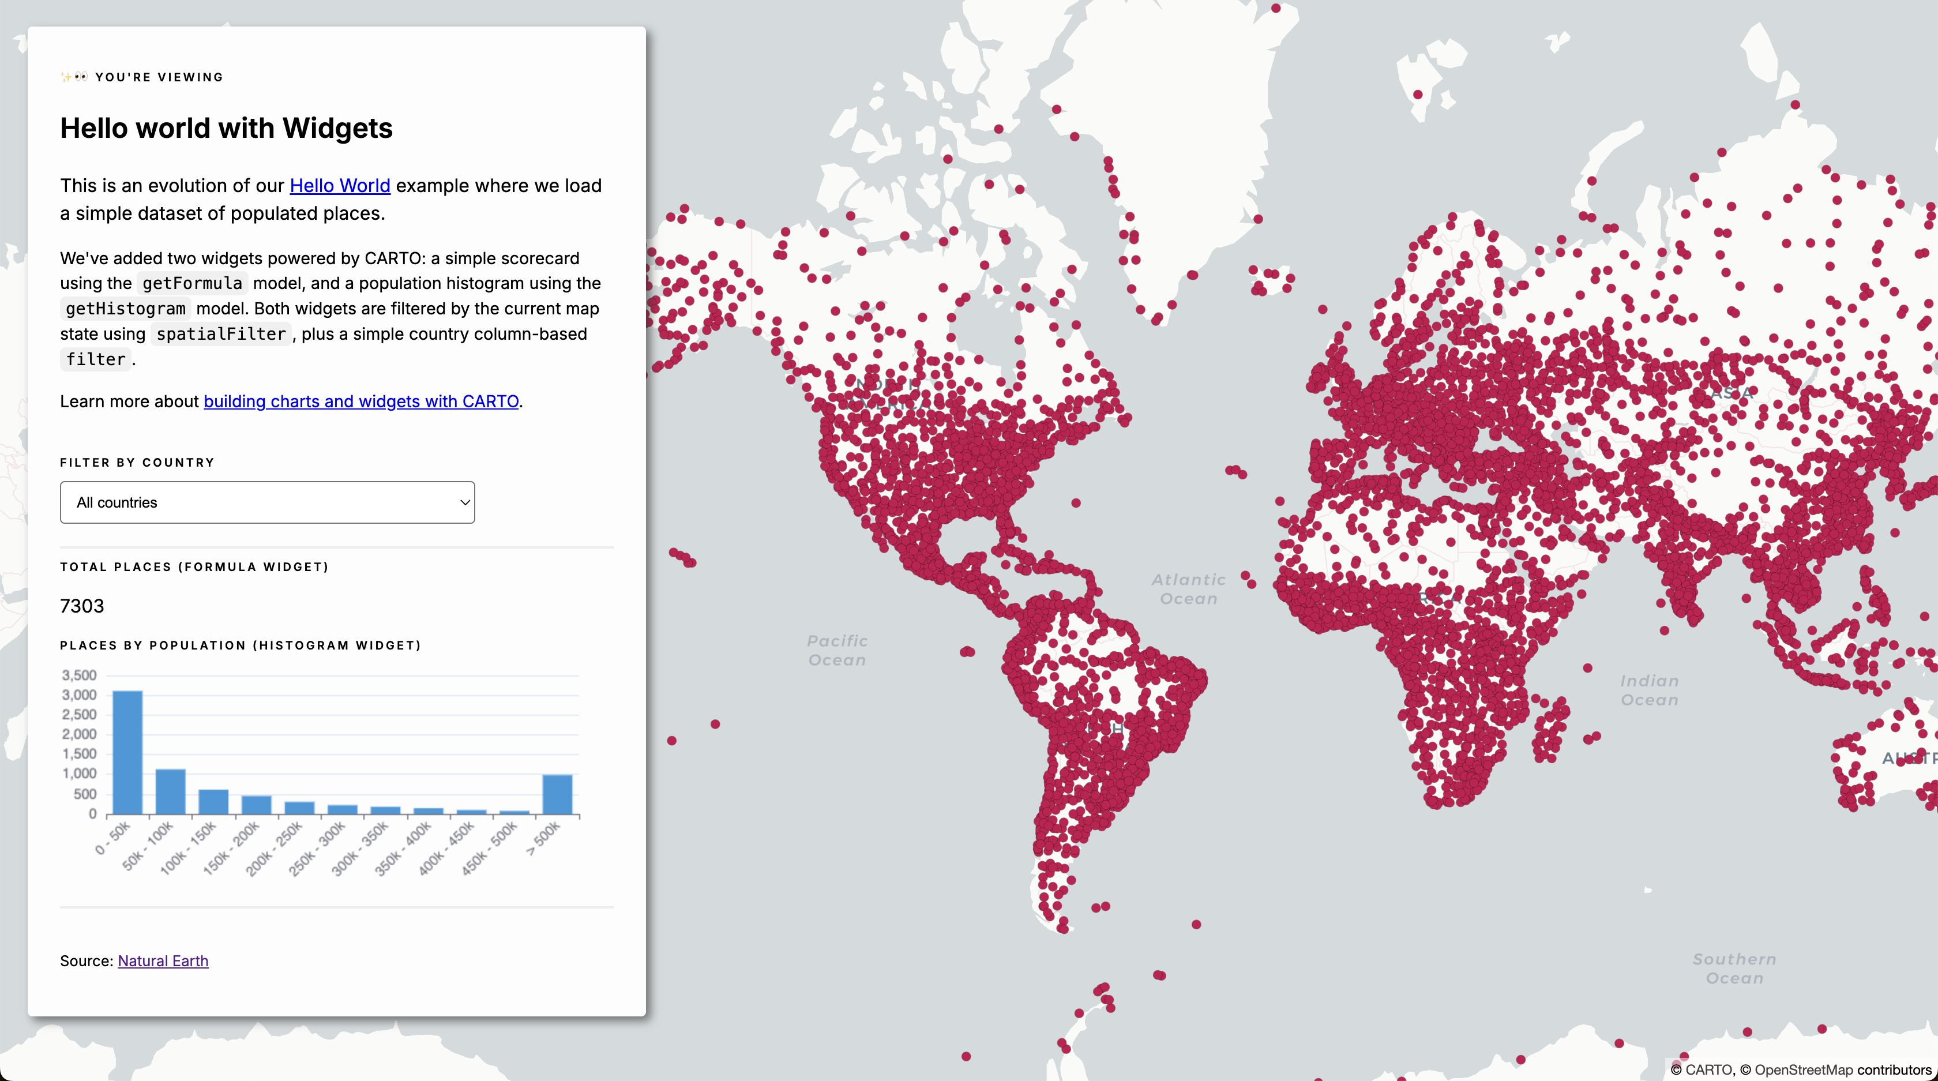Open building charts and widgets with CARTO link
Image resolution: width=1938 pixels, height=1081 pixels.
click(361, 401)
